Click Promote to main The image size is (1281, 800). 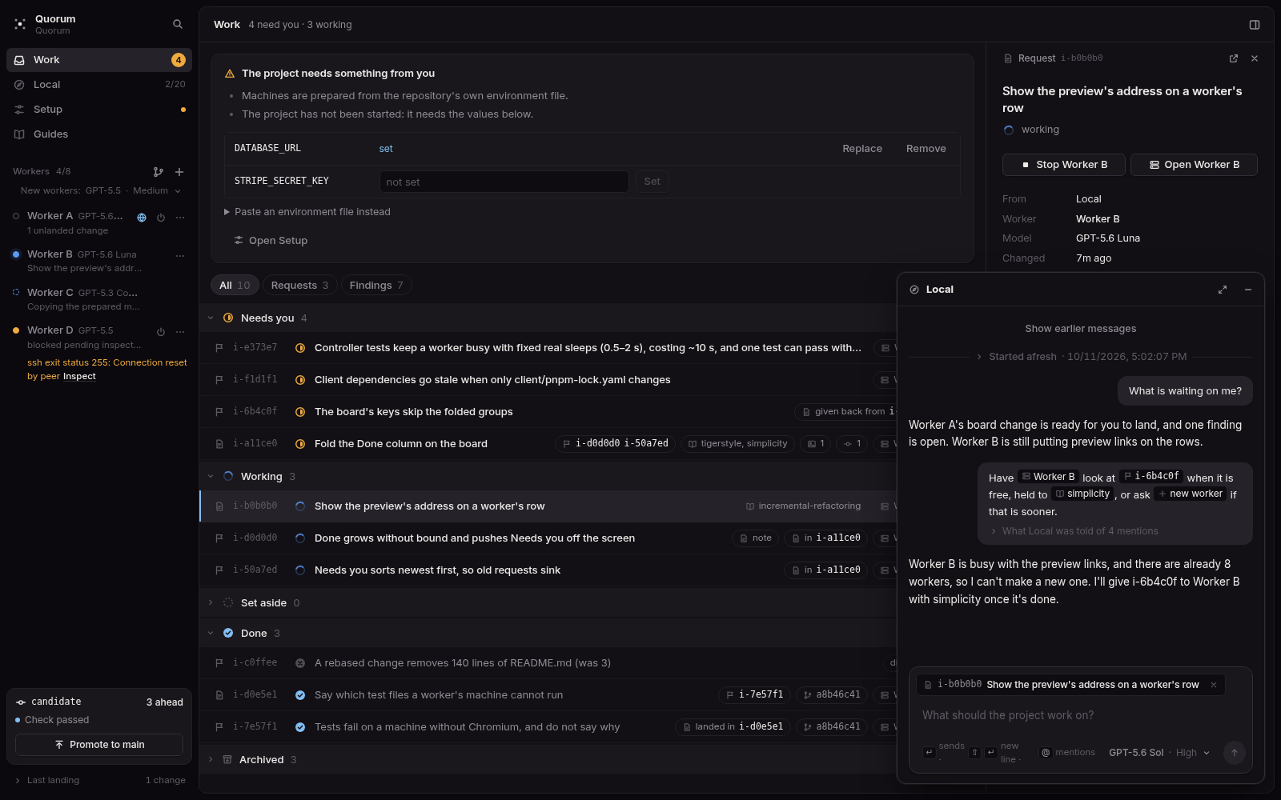99,745
